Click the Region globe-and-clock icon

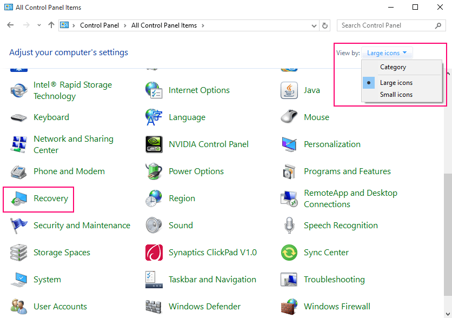154,198
